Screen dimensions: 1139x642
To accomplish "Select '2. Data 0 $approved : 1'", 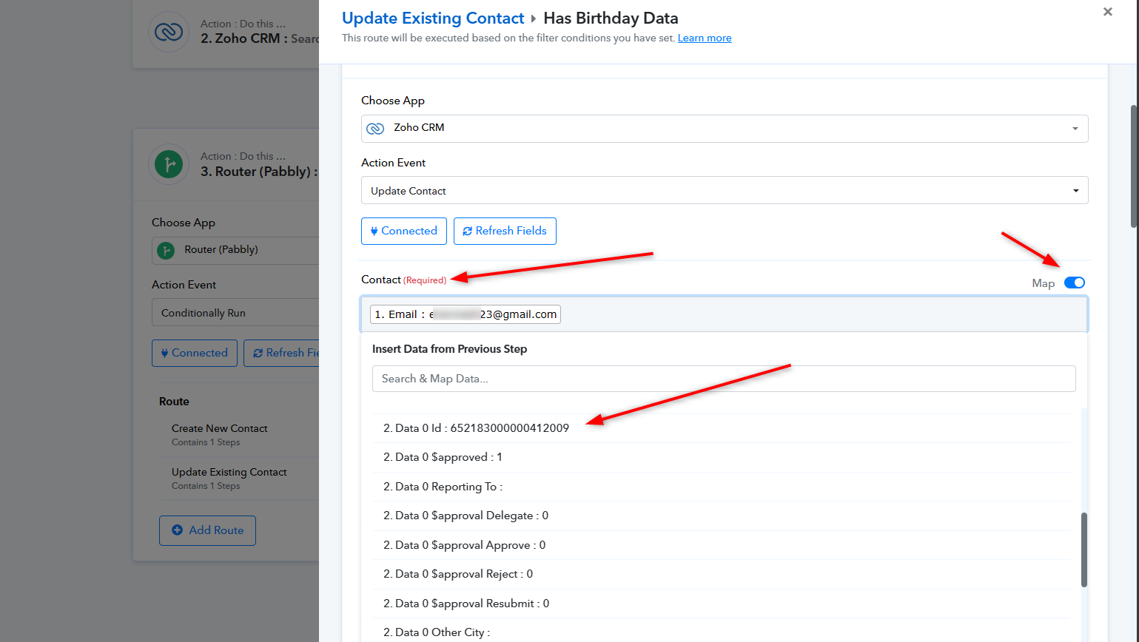I will coord(721,457).
